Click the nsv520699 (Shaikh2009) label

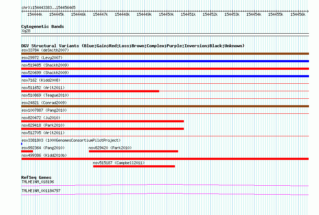(45, 73)
